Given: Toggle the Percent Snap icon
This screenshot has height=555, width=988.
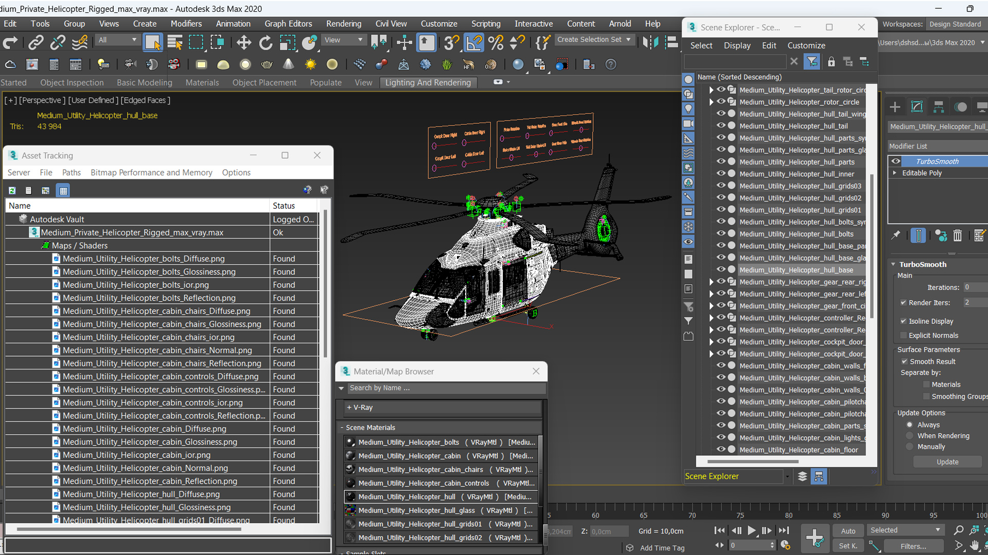Looking at the screenshot, I should (x=496, y=43).
